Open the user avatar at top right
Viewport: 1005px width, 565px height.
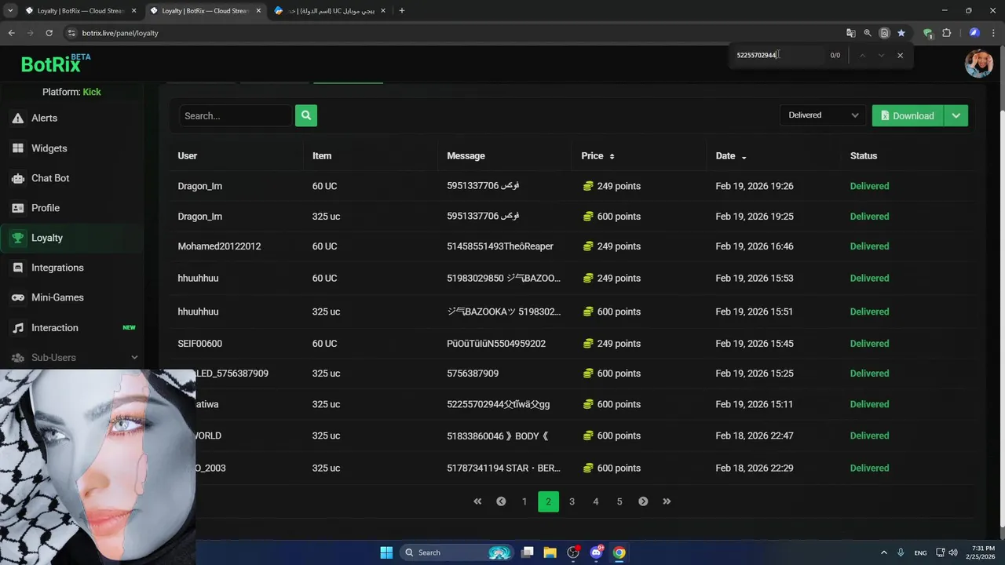[x=979, y=64]
